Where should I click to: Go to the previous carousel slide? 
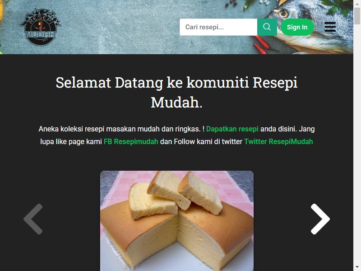33,219
